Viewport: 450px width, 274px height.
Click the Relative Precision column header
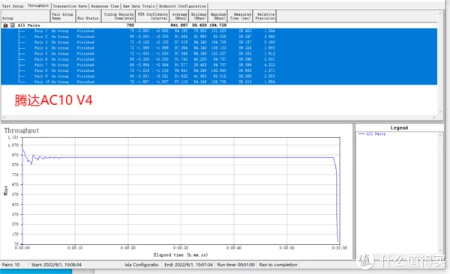[x=265, y=16]
